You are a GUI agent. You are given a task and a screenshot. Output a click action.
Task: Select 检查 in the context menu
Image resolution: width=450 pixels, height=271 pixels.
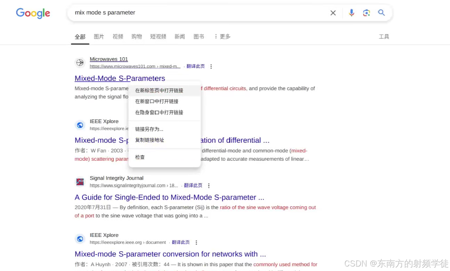pyautogui.click(x=165, y=157)
